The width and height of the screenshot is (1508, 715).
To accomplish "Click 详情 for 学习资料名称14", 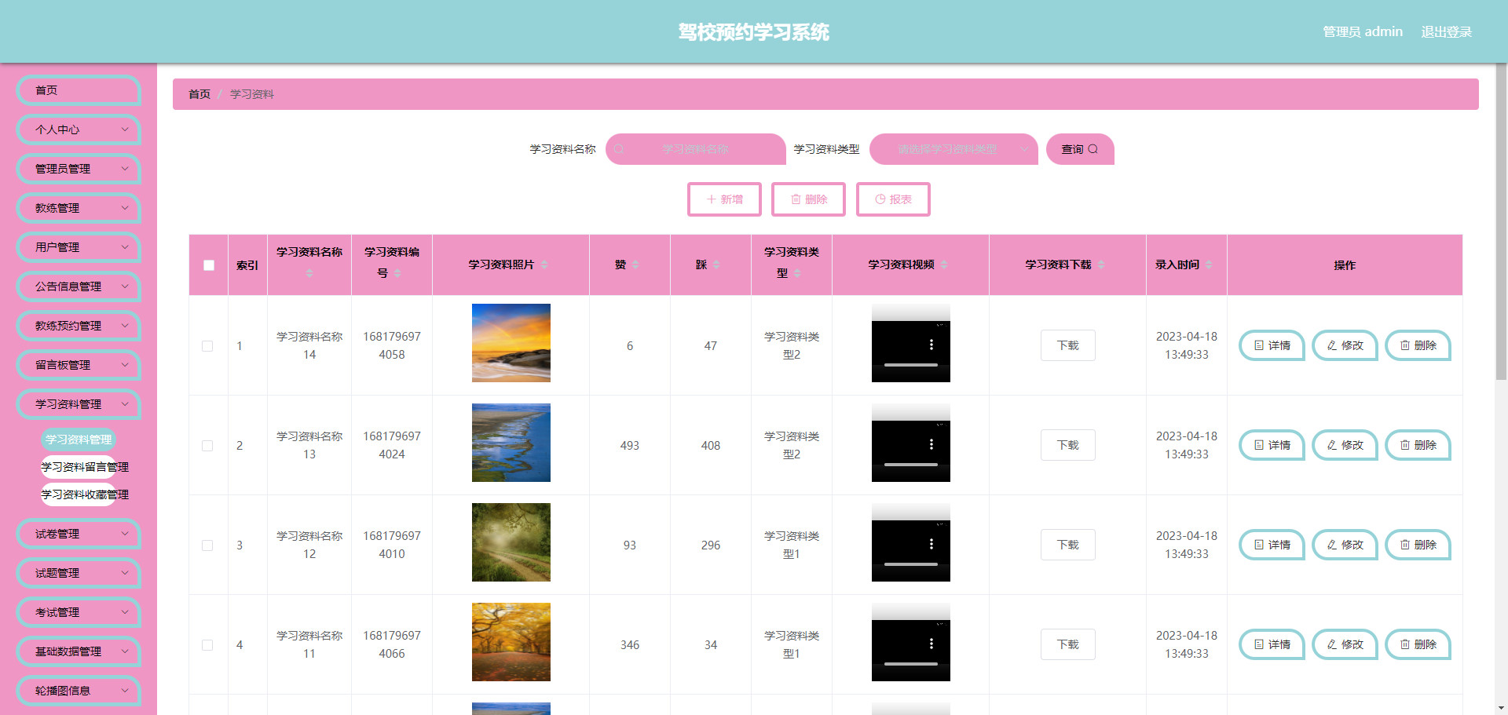I will pos(1272,345).
